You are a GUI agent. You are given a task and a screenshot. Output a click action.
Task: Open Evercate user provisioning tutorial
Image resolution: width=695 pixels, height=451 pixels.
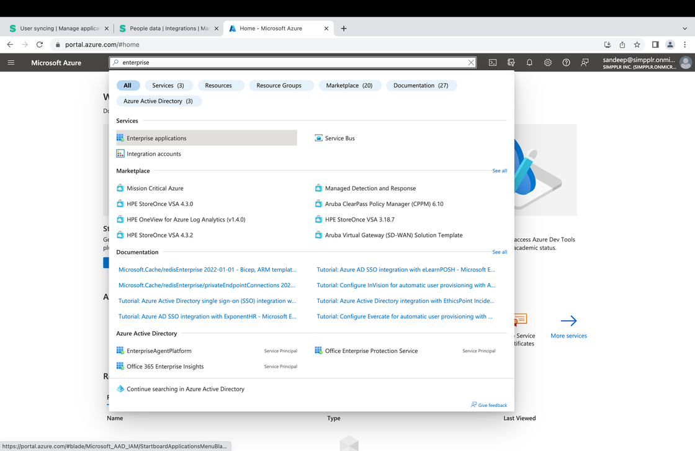(404, 316)
